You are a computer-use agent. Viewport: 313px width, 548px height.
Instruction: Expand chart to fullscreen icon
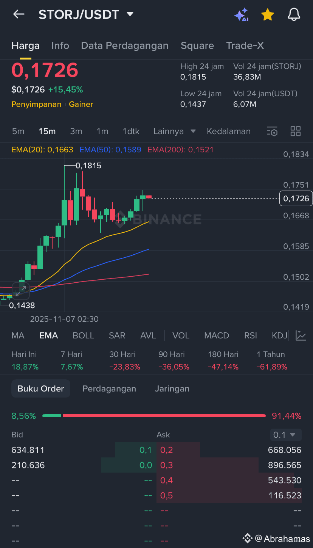[21, 291]
